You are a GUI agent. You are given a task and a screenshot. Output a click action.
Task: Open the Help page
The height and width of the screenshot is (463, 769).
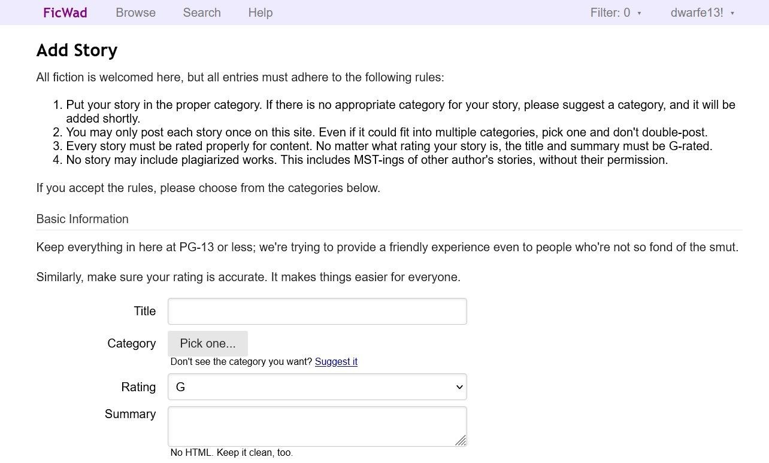pyautogui.click(x=261, y=13)
